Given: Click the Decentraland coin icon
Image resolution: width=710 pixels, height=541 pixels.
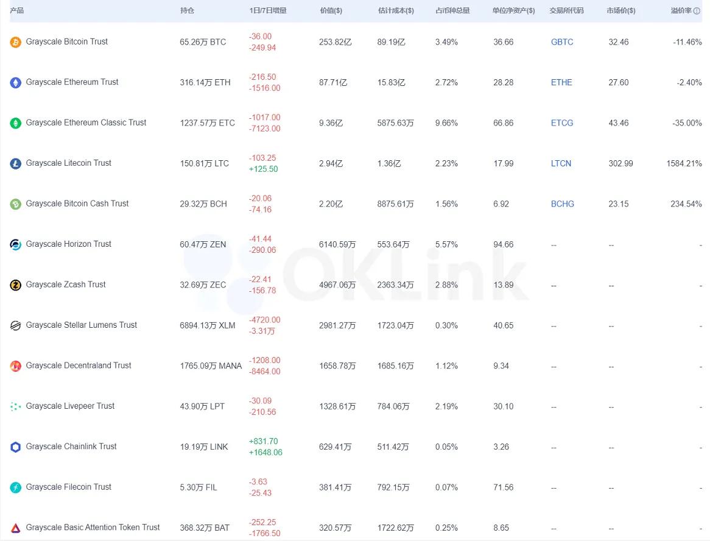Looking at the screenshot, I should coord(15,366).
